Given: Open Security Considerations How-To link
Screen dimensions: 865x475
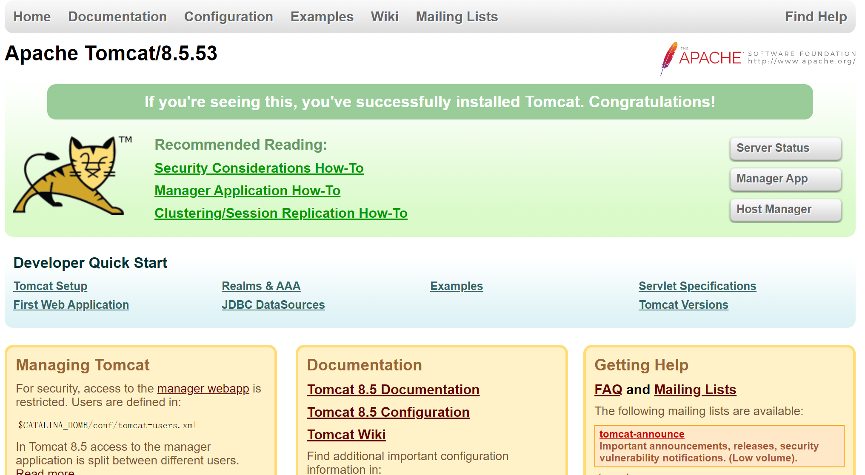Looking at the screenshot, I should pyautogui.click(x=259, y=168).
